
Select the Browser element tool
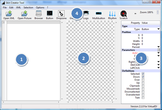(39, 15)
